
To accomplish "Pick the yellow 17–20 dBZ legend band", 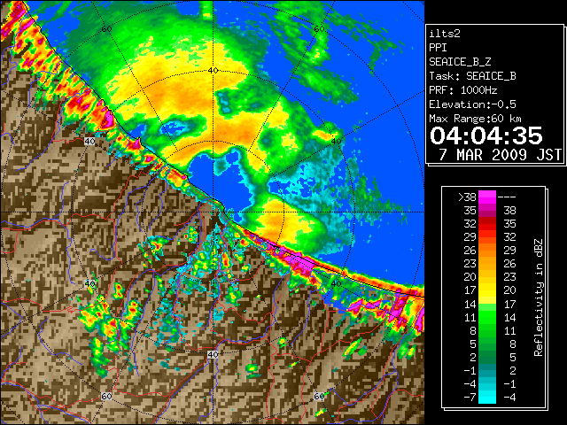I will (x=487, y=290).
